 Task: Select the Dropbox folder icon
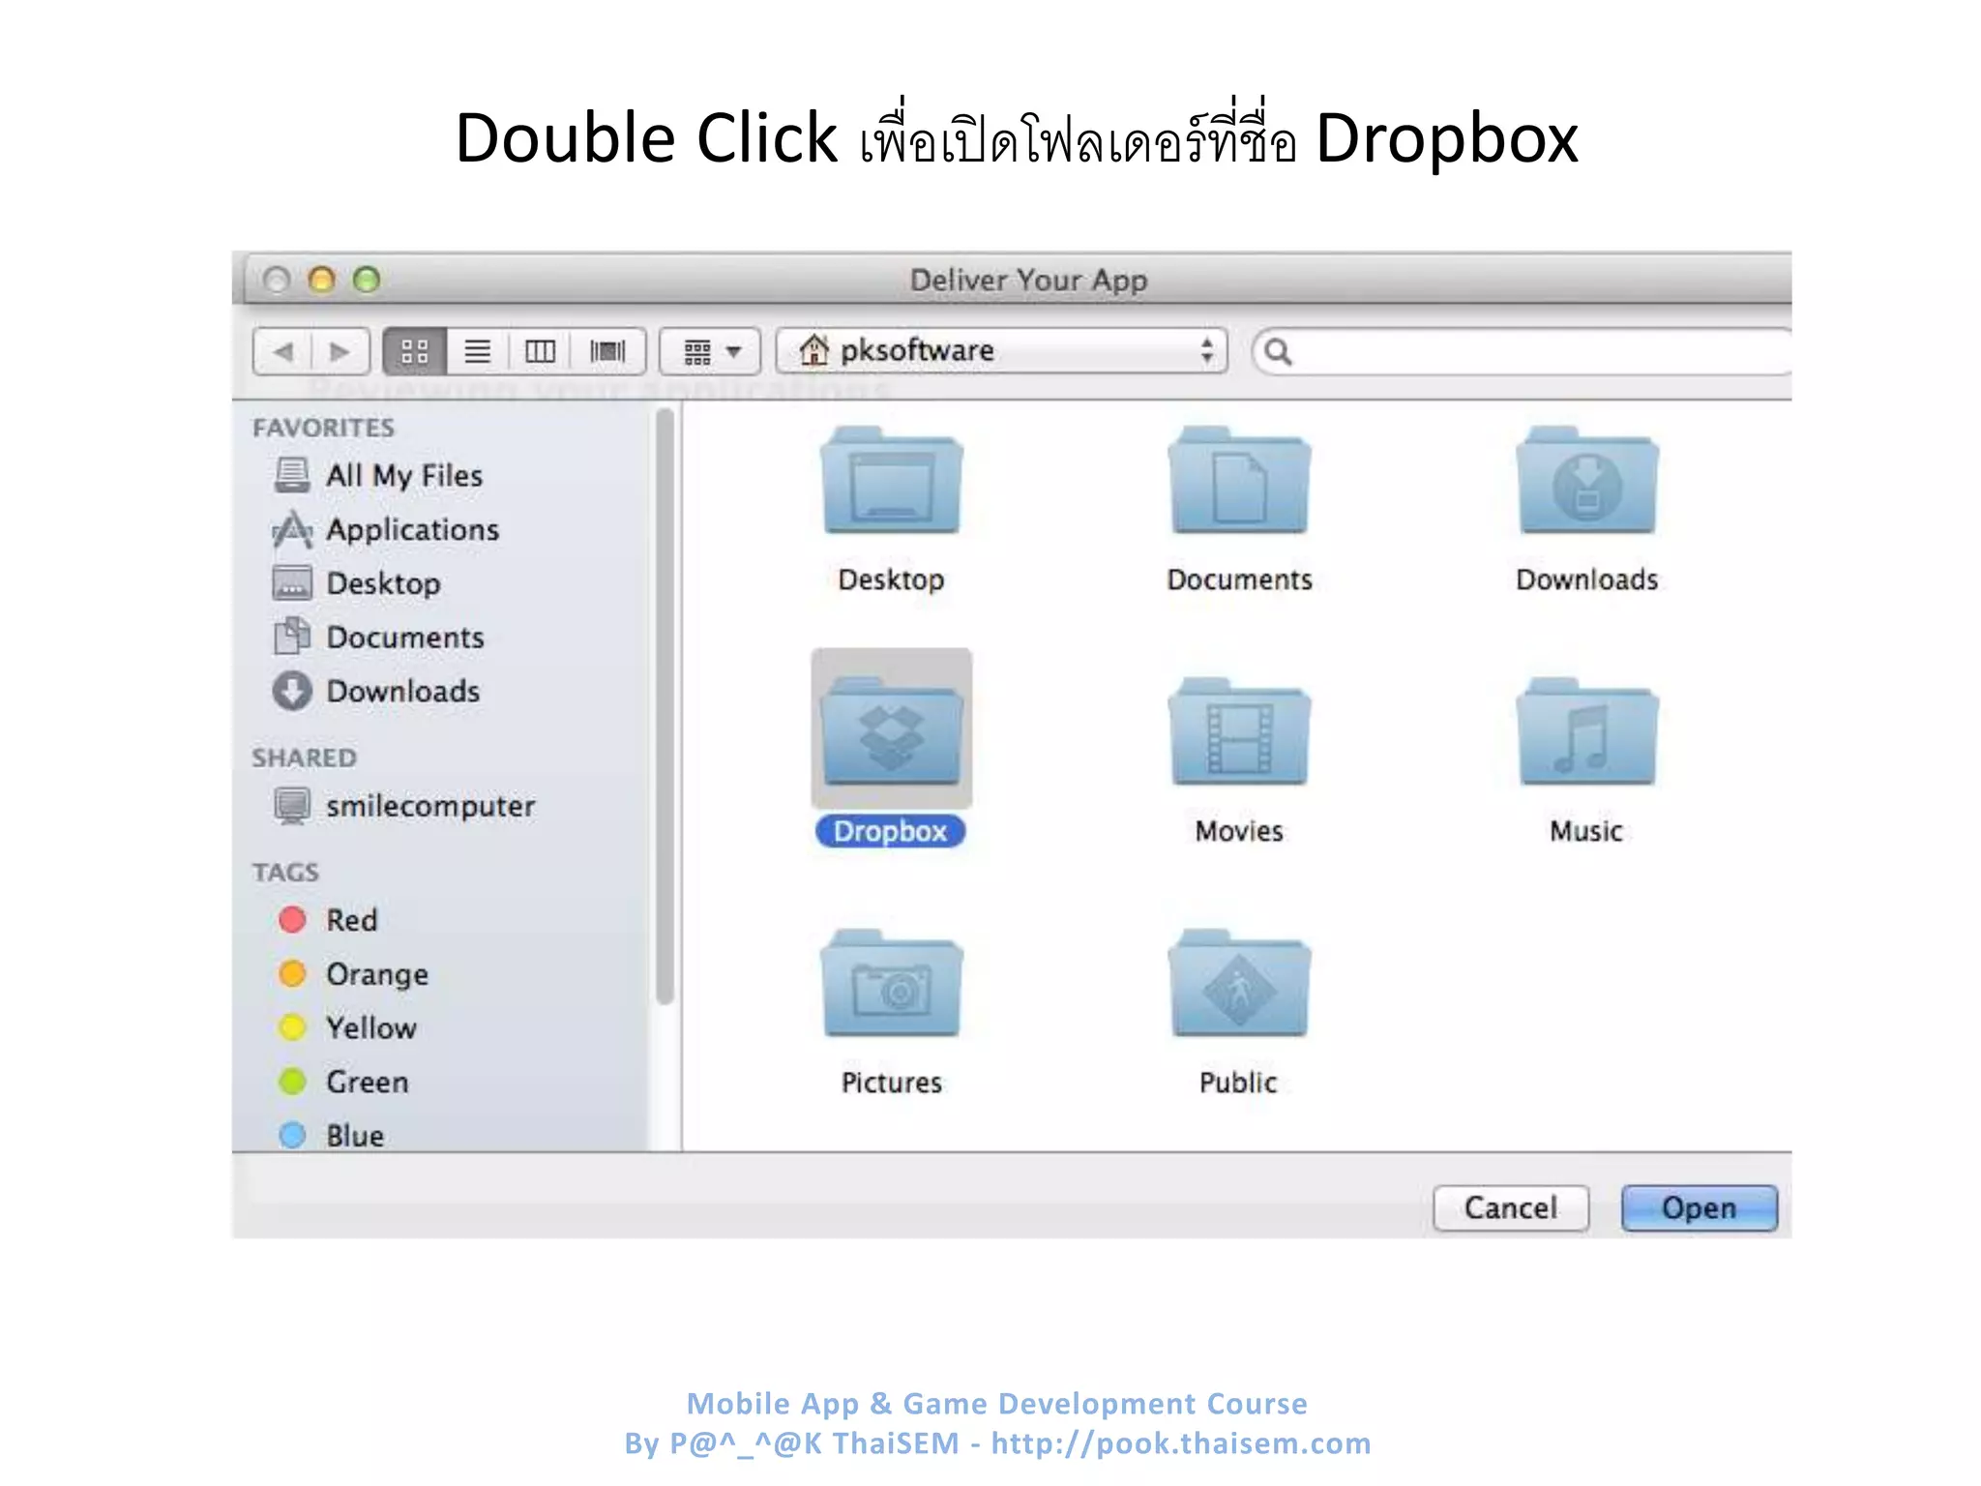tap(891, 729)
